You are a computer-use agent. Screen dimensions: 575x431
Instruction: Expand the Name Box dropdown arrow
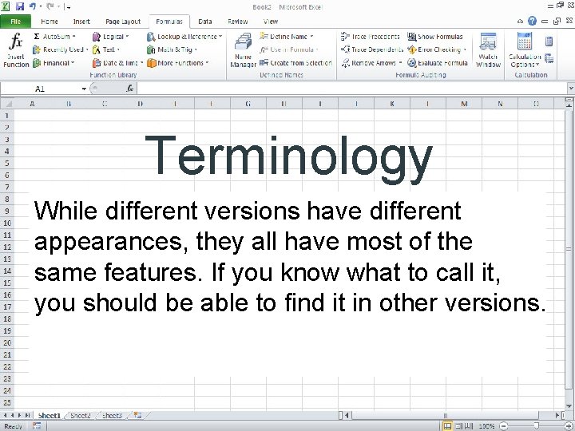click(84, 89)
